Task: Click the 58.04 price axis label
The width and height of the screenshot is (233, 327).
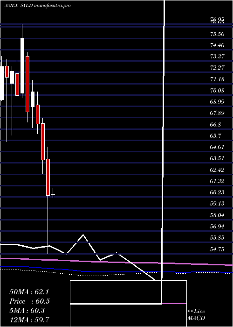Action: [217, 215]
